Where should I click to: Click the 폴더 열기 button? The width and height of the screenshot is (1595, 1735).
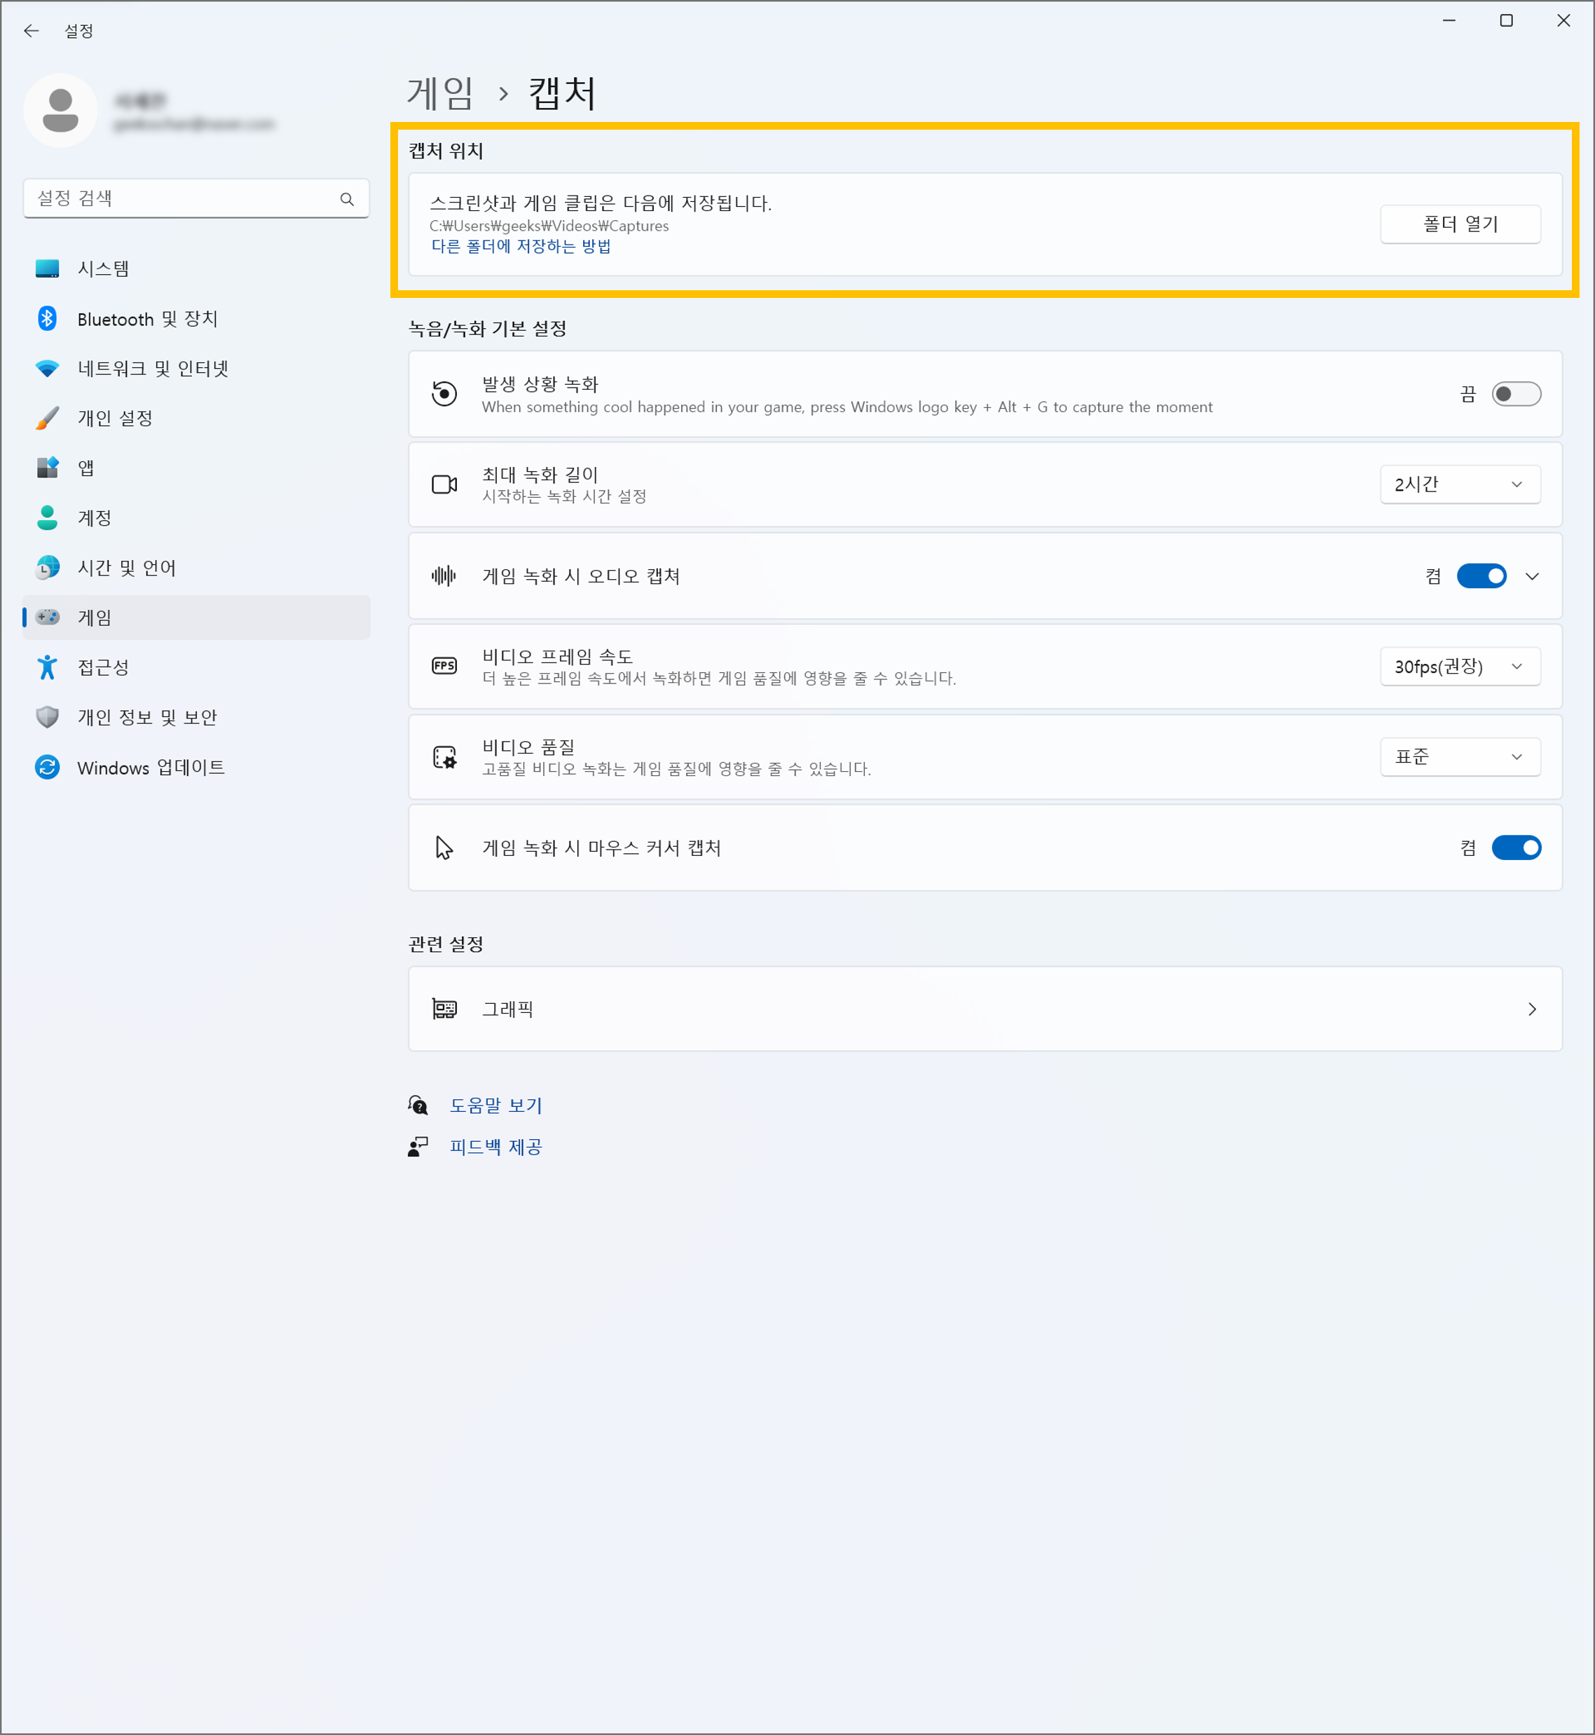pos(1460,224)
